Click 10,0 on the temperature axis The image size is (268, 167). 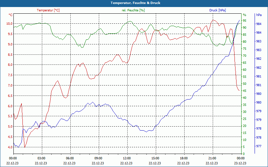10,24
